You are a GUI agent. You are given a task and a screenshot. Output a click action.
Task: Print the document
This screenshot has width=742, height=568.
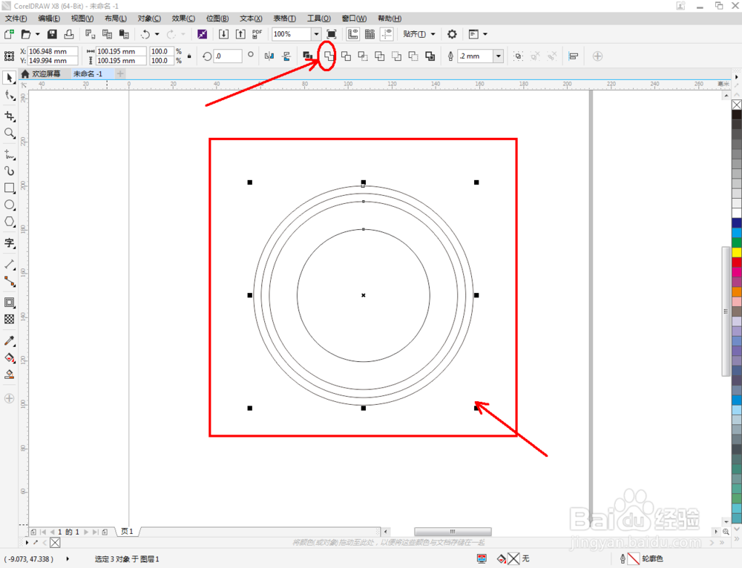tap(69, 34)
